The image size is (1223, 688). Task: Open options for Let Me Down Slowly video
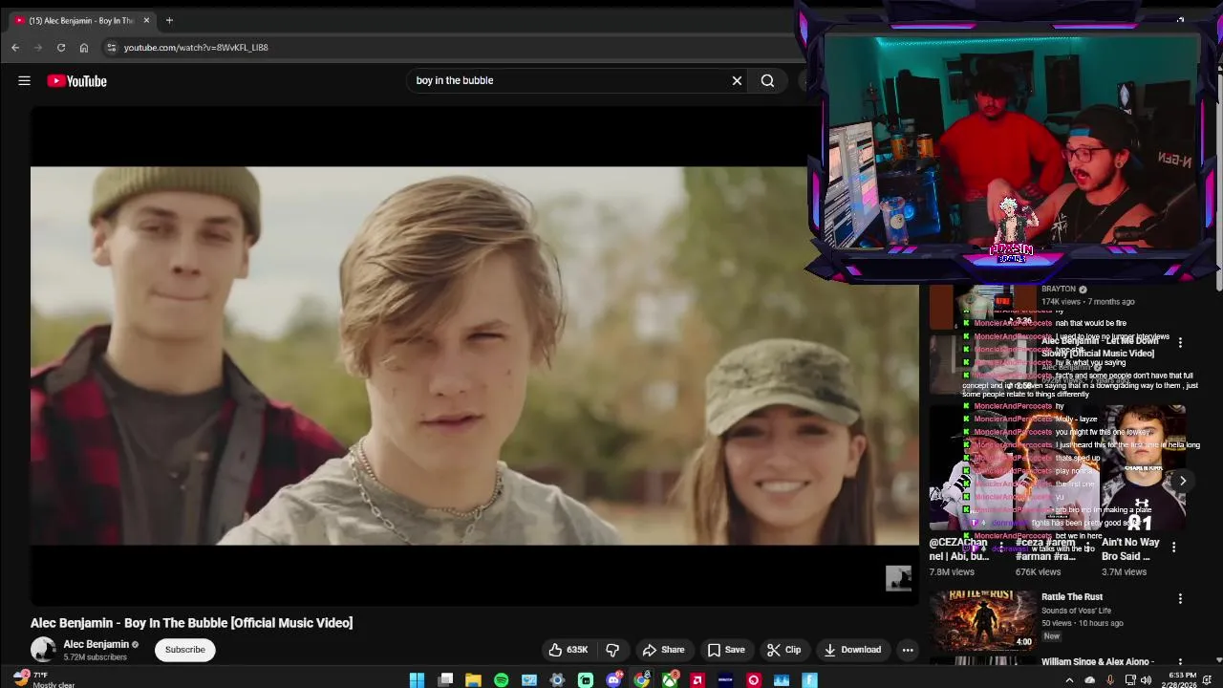[1180, 342]
